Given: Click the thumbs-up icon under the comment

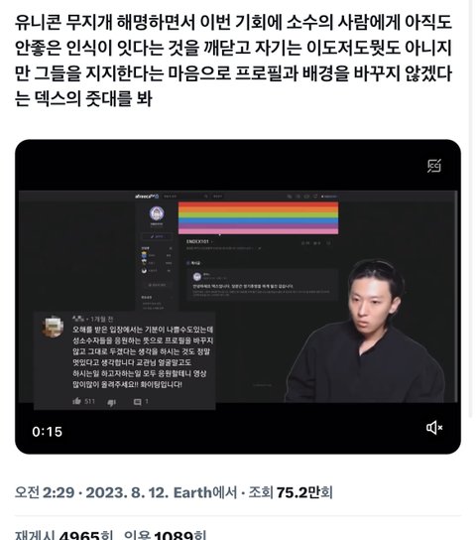Looking at the screenshot, I should tap(76, 401).
